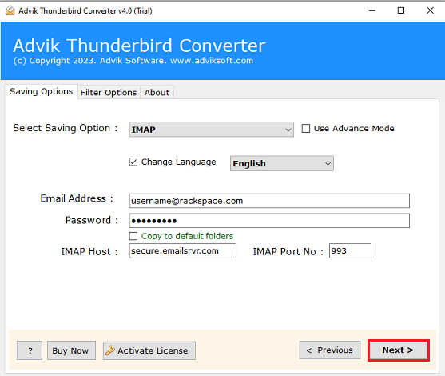Click the Advik Thunderbird Converter banner heading
This screenshot has height=376, width=445.
coord(139,46)
